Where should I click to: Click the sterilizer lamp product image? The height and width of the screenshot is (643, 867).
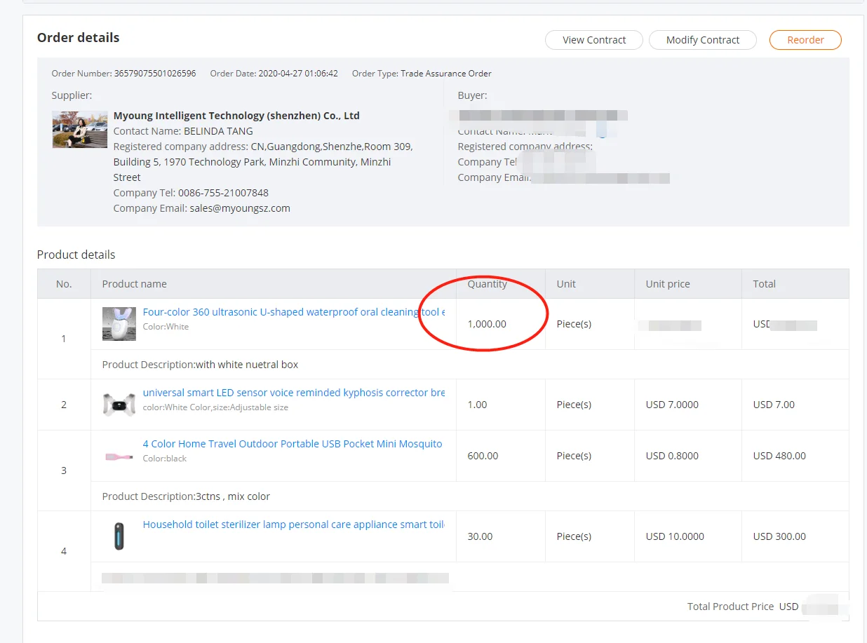click(x=119, y=536)
